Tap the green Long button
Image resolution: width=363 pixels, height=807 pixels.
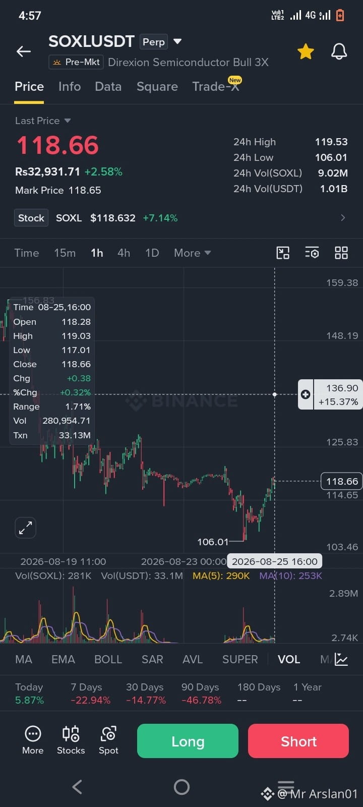(x=188, y=741)
